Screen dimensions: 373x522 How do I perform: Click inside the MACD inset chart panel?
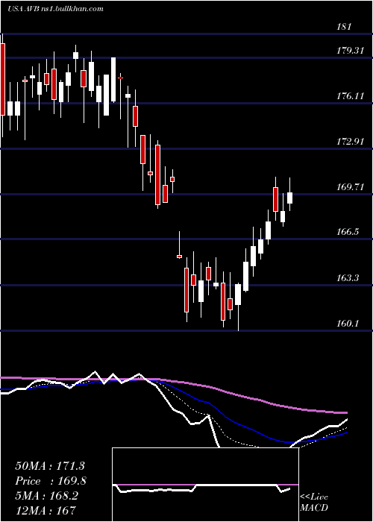point(205,485)
